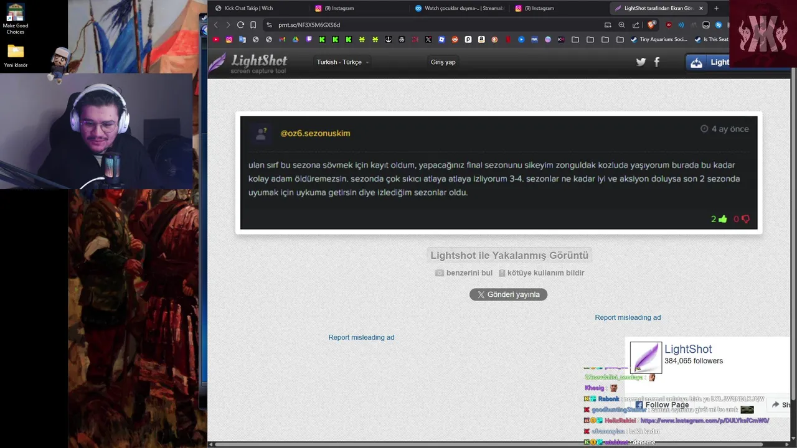Click the KM bookmark icon
The image size is (797, 448).
point(561,39)
